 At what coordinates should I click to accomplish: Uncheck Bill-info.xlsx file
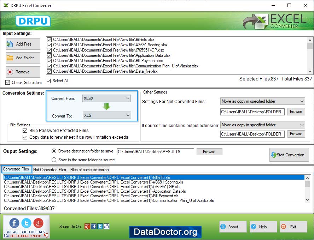click(49, 40)
